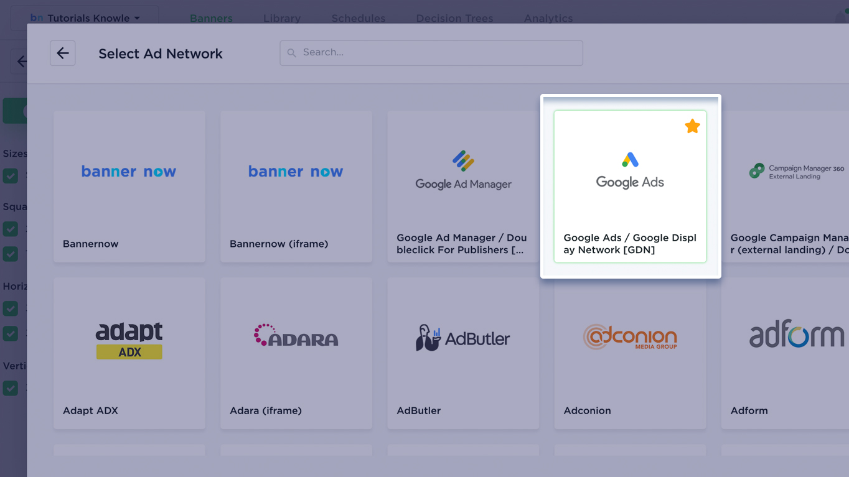Select the Bannernow network card

129,187
